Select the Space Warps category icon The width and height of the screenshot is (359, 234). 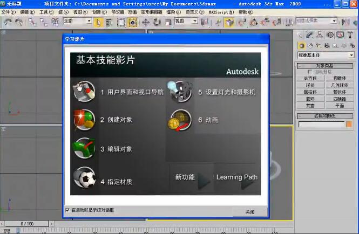point(344,46)
